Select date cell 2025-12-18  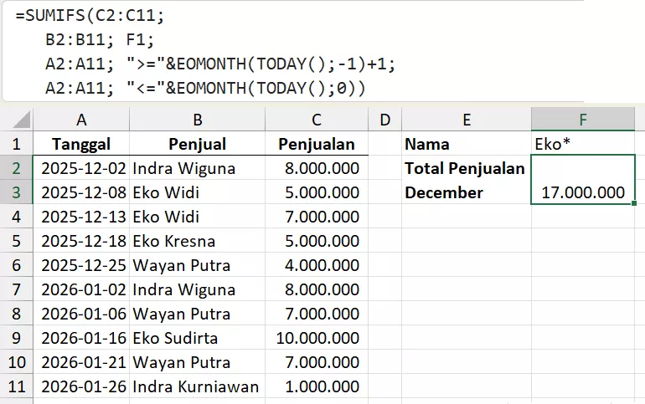point(81,241)
